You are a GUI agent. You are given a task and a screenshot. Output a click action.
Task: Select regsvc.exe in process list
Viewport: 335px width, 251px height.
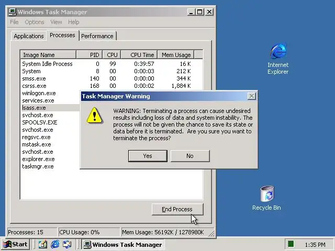[36, 137]
